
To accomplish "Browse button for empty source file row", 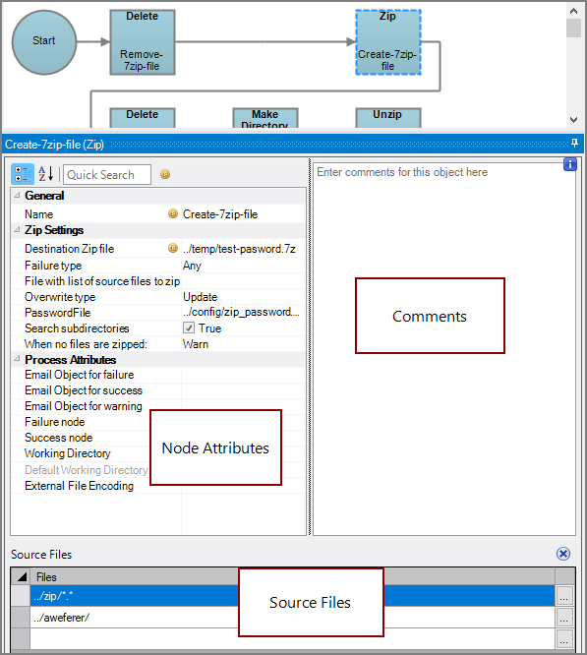I will [x=563, y=639].
